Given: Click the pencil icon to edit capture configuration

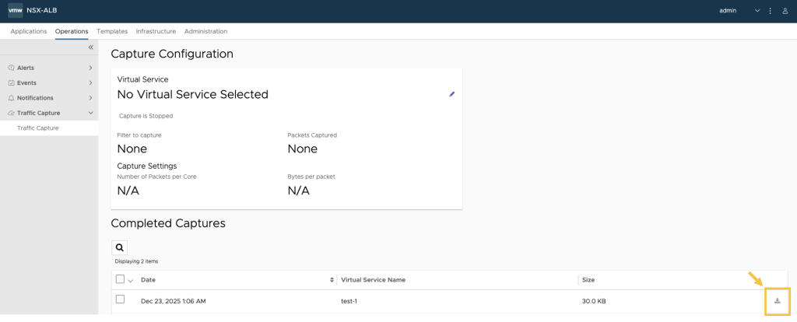Looking at the screenshot, I should pyautogui.click(x=451, y=94).
